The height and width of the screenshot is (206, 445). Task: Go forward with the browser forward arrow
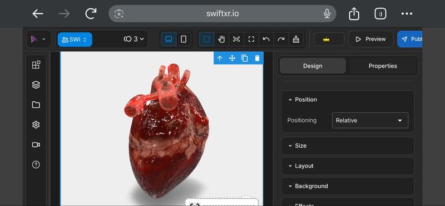pyautogui.click(x=65, y=13)
